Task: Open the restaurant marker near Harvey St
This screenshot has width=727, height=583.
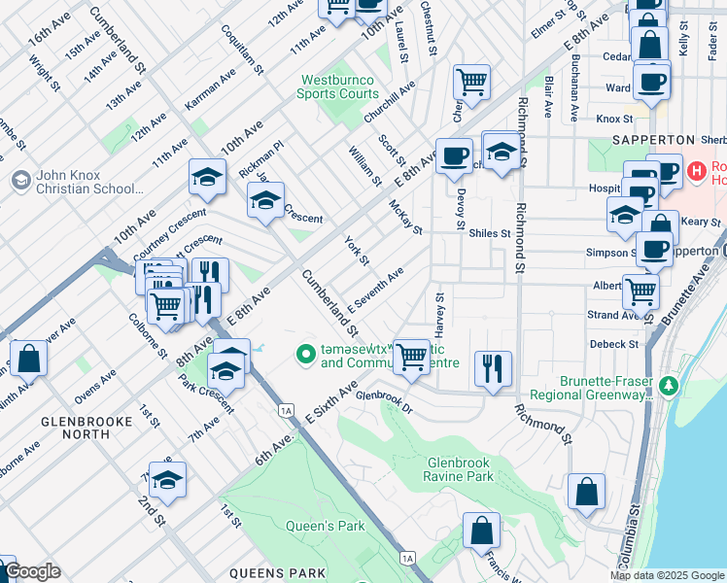Action: (x=494, y=370)
